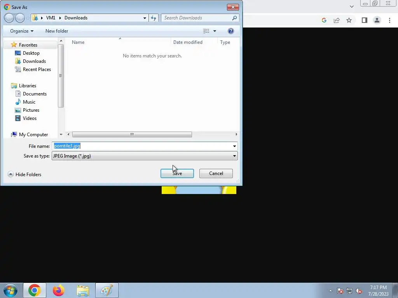Click the VM1 path segment
The width and height of the screenshot is (398, 298).
[x=51, y=18]
